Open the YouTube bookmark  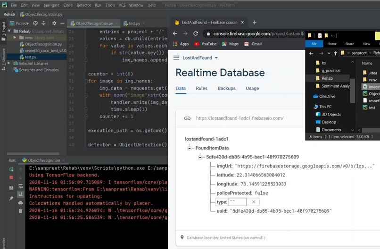tap(206, 44)
